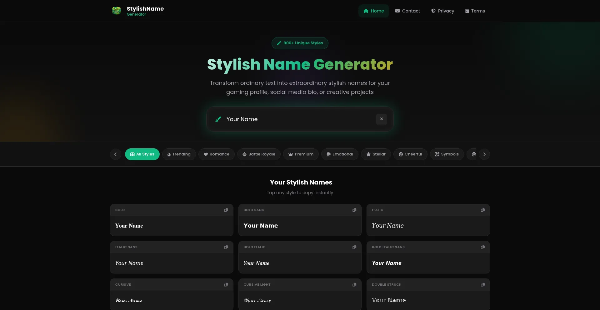Filter by Cheerful styles
This screenshot has width=600, height=310.
pos(410,154)
